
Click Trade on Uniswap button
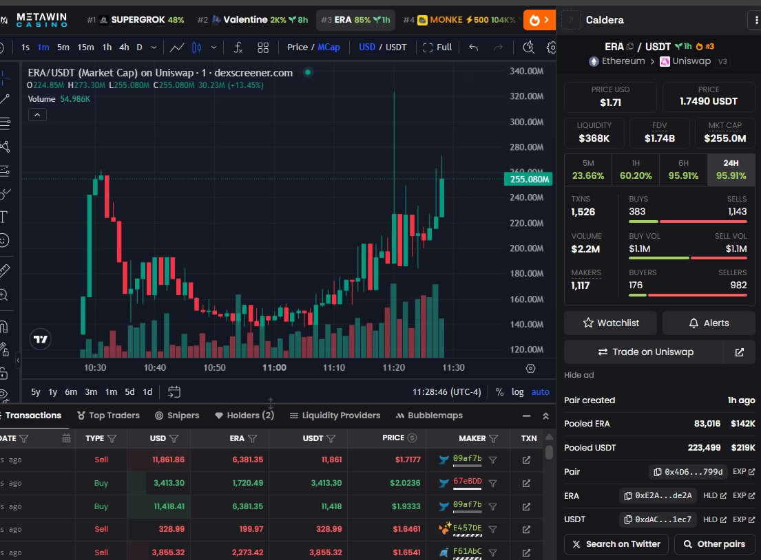(644, 352)
